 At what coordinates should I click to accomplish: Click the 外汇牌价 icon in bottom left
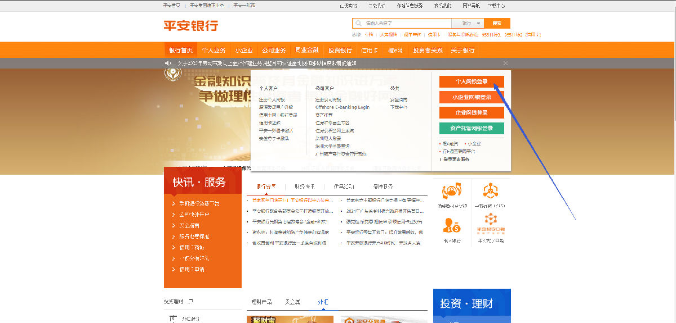click(x=172, y=319)
